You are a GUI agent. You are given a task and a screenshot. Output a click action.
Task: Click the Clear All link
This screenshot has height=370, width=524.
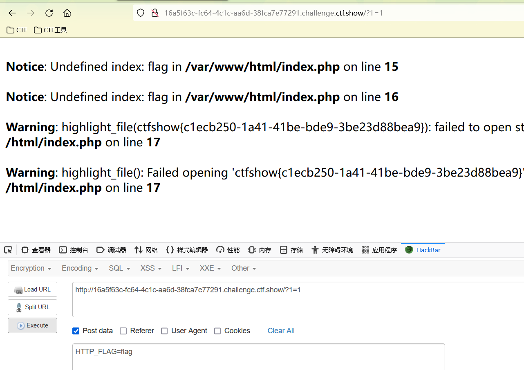point(281,331)
